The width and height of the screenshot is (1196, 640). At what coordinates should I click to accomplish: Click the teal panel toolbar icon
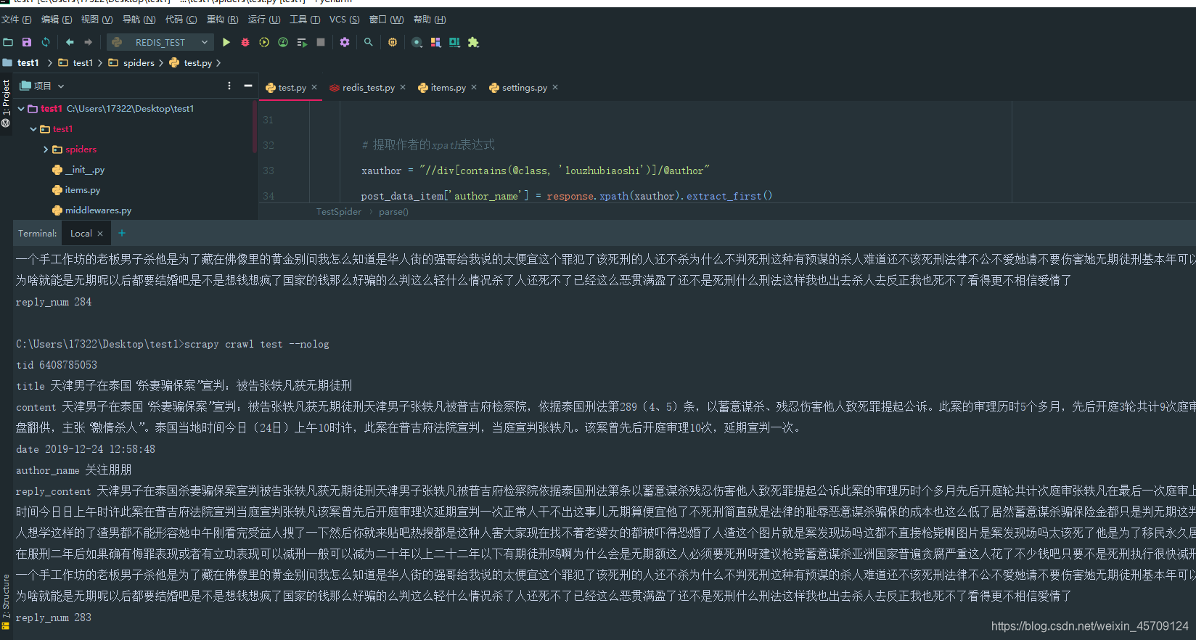454,42
